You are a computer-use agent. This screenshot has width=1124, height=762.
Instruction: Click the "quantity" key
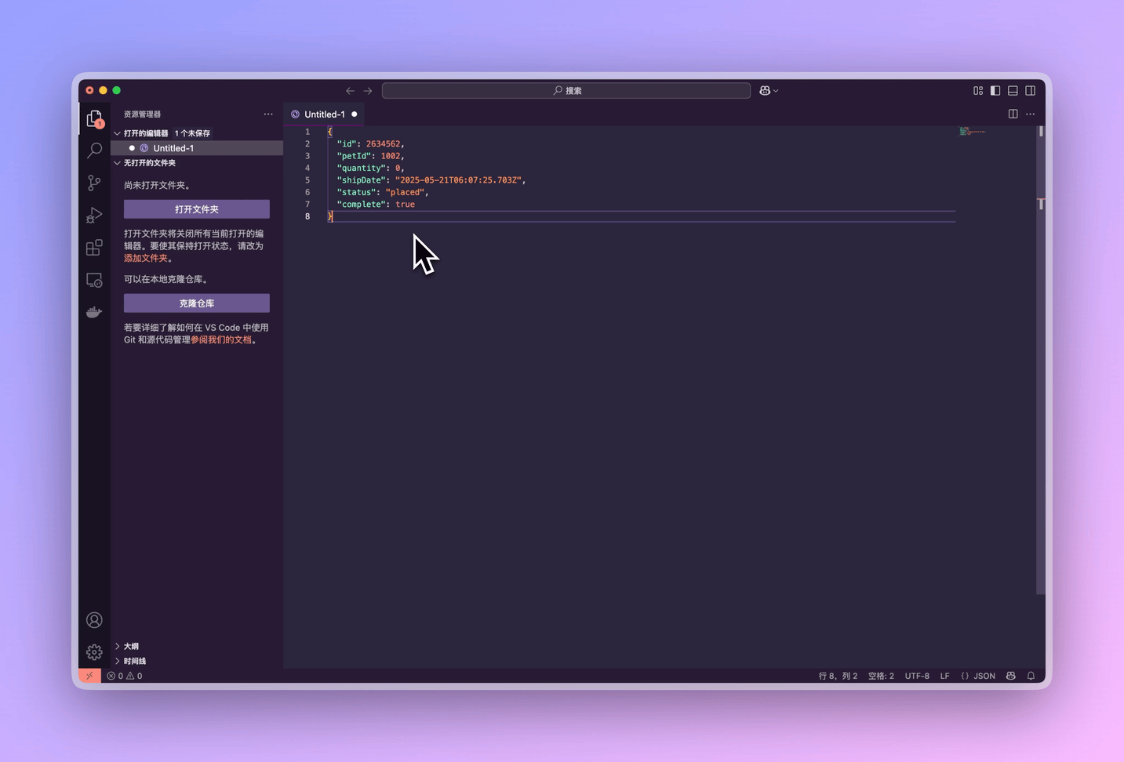(361, 168)
